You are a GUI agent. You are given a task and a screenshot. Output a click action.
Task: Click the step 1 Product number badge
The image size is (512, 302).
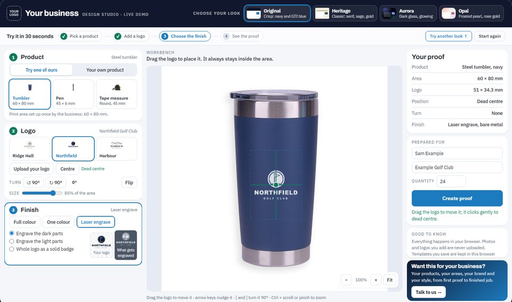pyautogui.click(x=13, y=58)
